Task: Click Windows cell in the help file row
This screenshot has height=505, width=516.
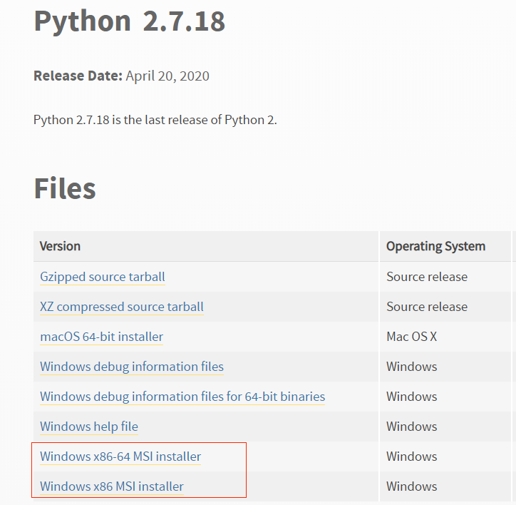Action: 411,427
